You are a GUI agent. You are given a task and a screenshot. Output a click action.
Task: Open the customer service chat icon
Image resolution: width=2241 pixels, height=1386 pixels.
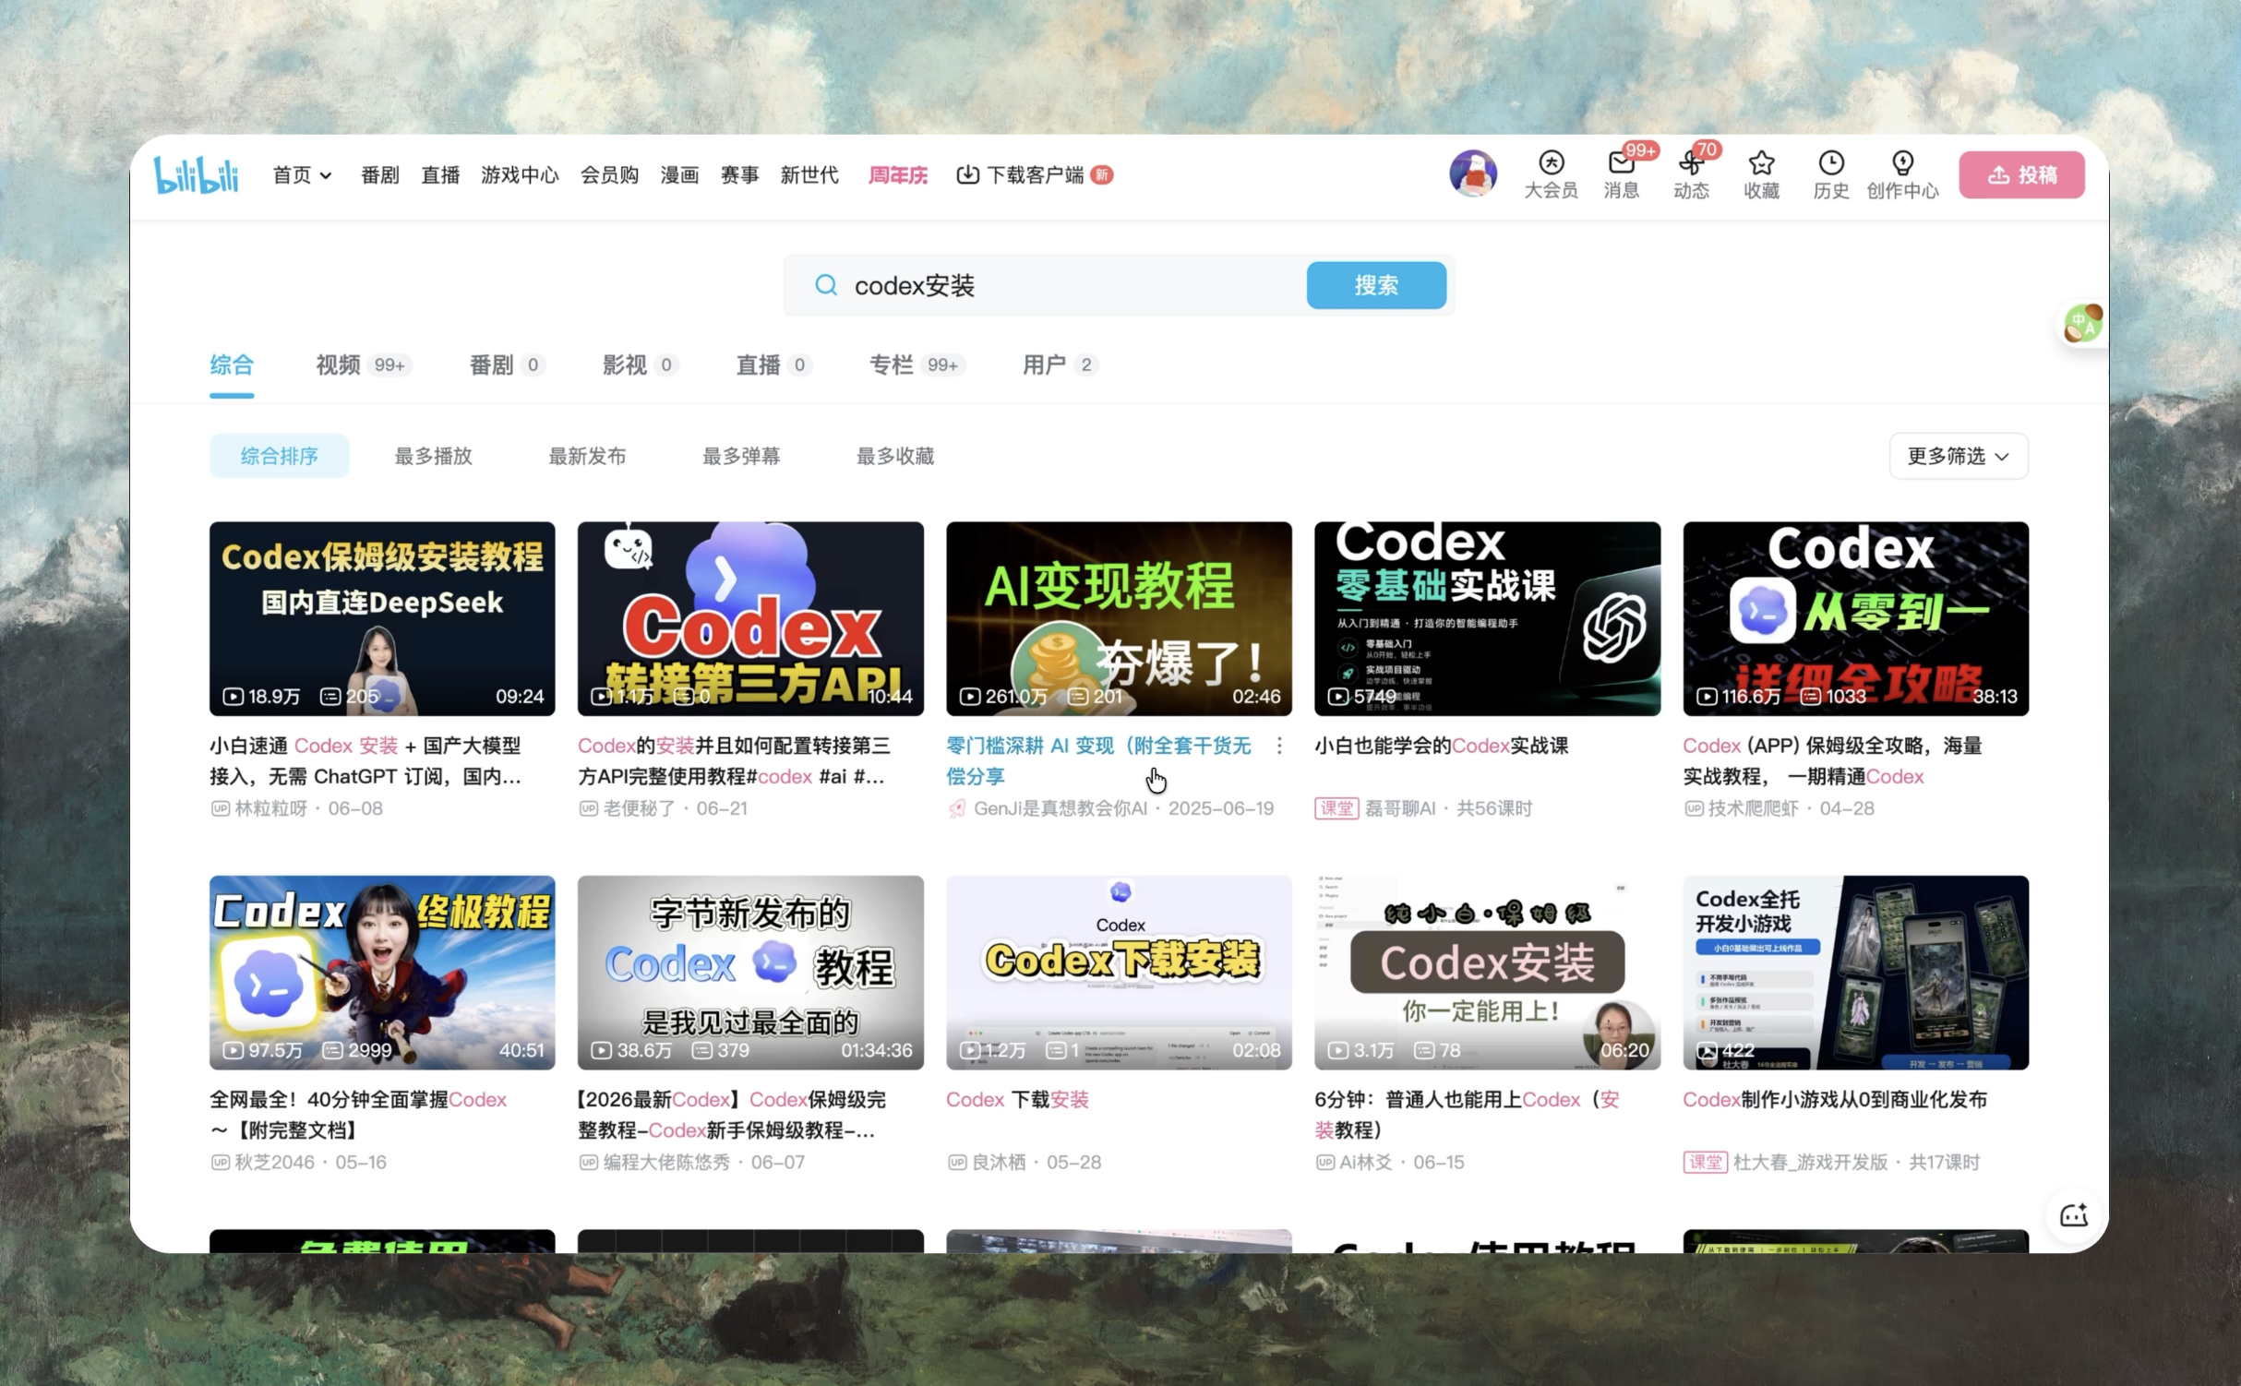[x=2073, y=1215]
